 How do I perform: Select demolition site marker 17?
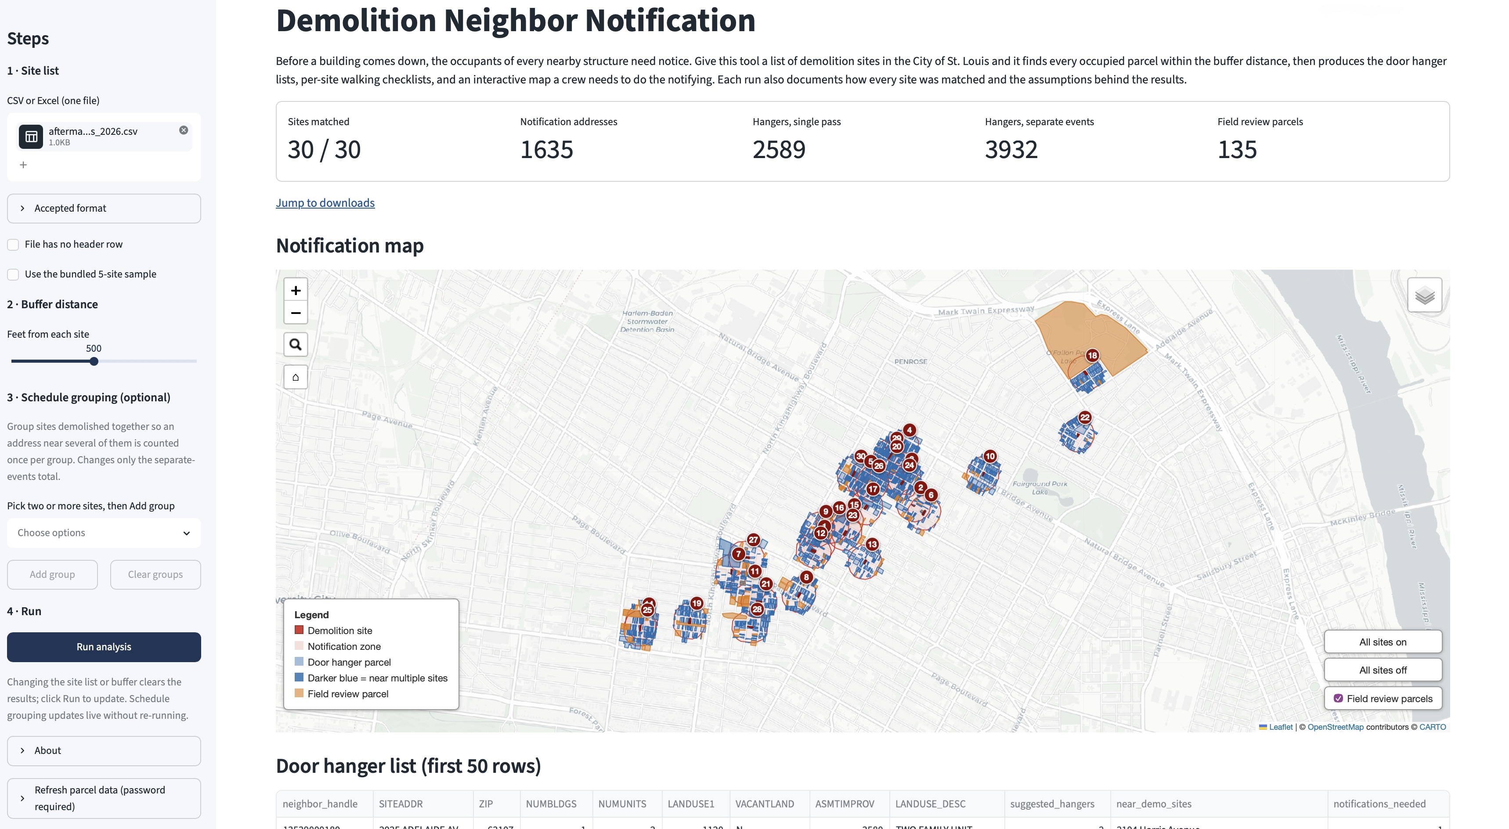[x=873, y=489]
